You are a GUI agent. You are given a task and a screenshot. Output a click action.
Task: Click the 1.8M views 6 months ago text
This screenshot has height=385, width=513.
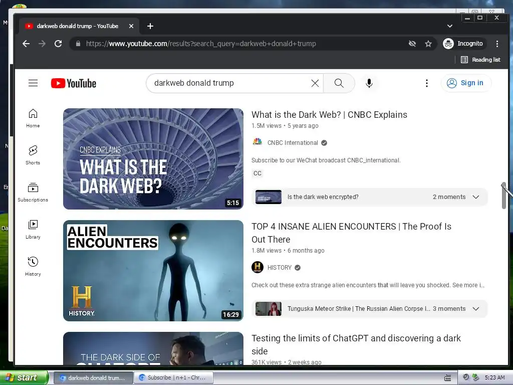click(288, 251)
